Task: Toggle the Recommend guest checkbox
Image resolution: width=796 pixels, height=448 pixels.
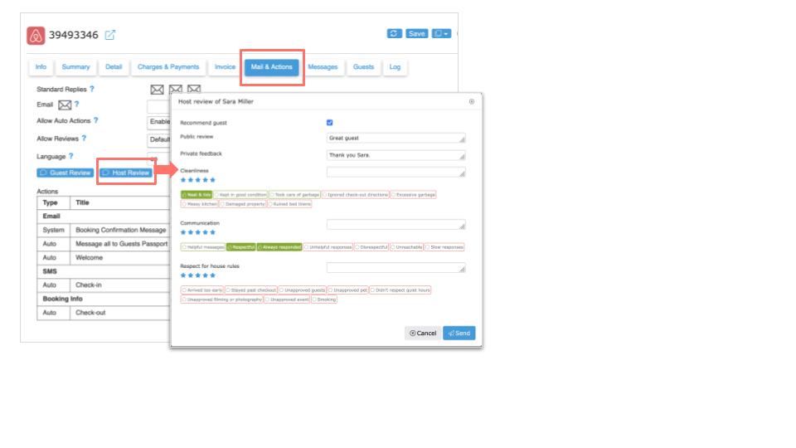Action: (329, 123)
